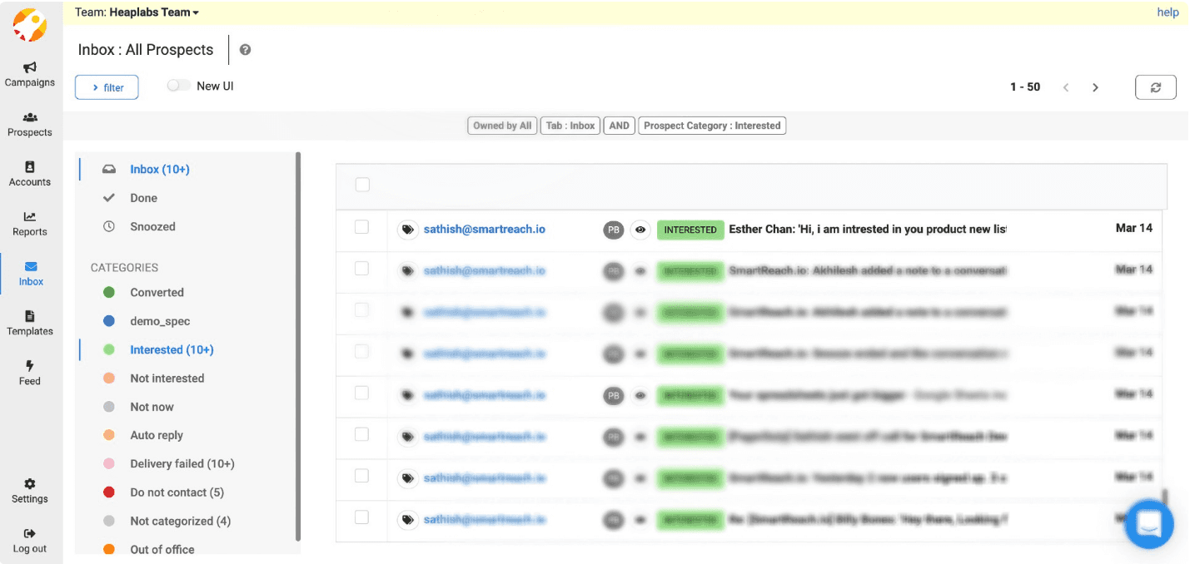The image size is (1190, 564).
Task: Refresh the inbox list
Action: (x=1156, y=87)
